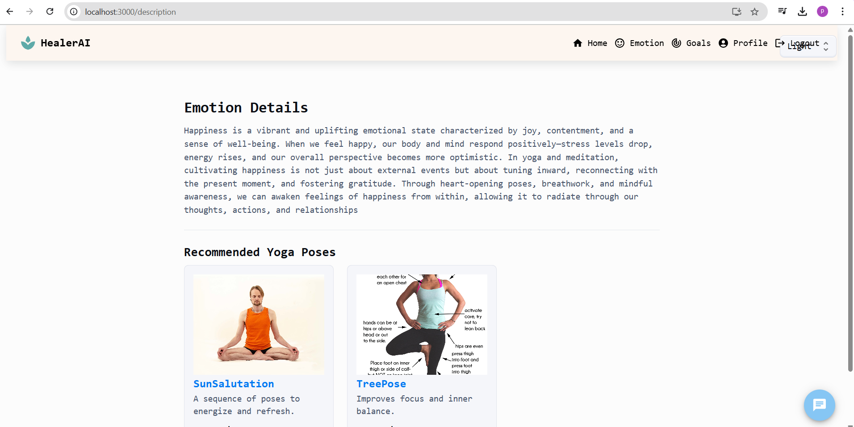Open the Light theme dropdown
854x427 pixels.
(x=808, y=46)
